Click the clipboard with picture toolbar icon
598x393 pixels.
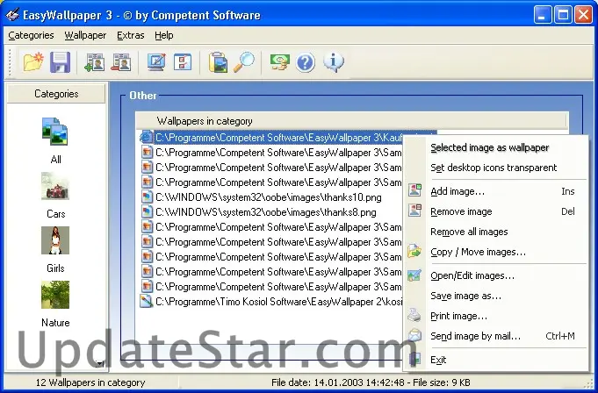click(x=218, y=62)
